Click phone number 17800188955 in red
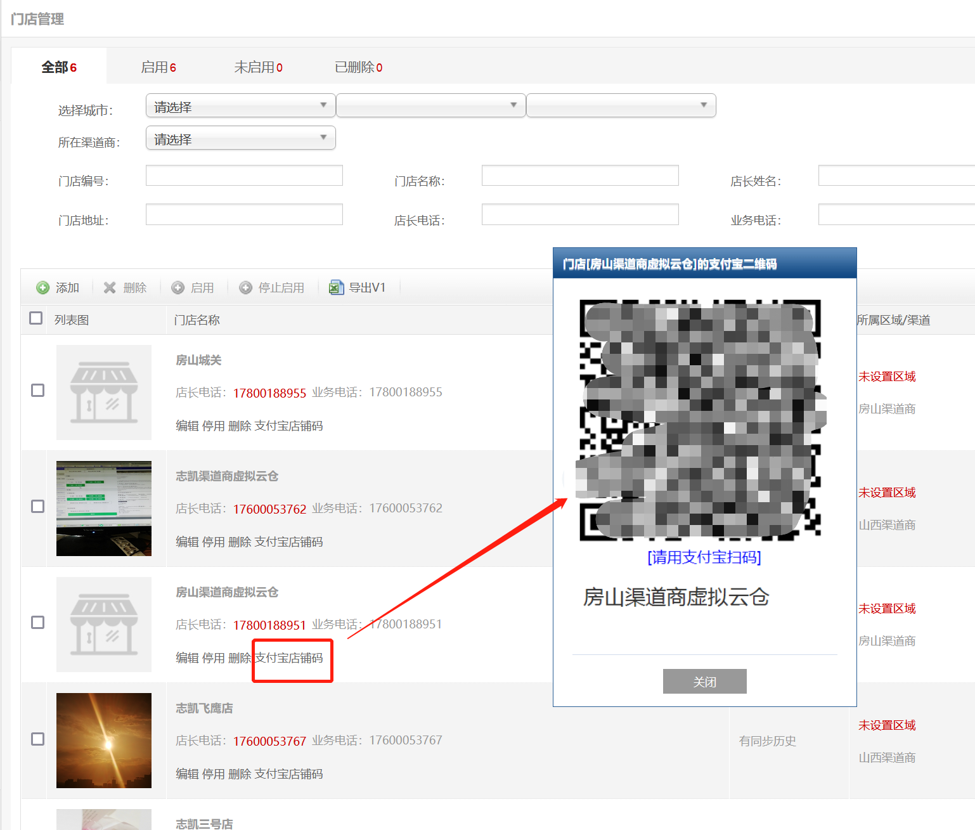The width and height of the screenshot is (975, 830). coord(269,393)
